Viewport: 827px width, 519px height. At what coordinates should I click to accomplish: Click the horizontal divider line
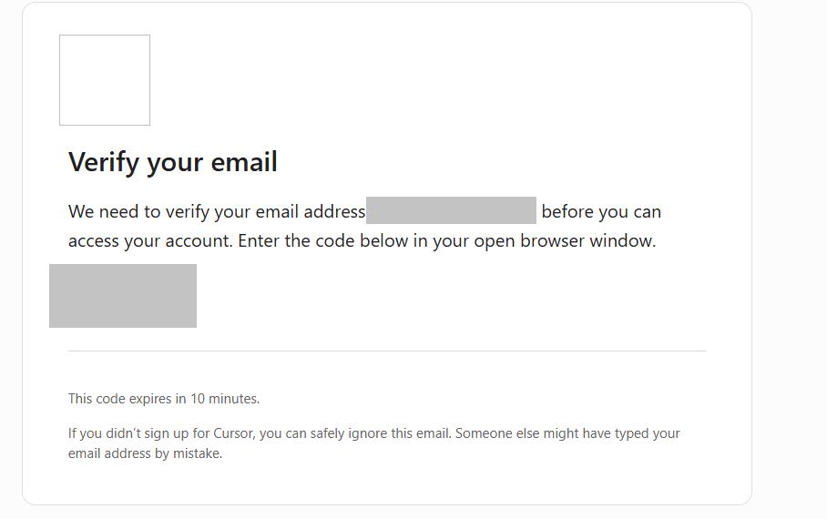[x=386, y=351]
